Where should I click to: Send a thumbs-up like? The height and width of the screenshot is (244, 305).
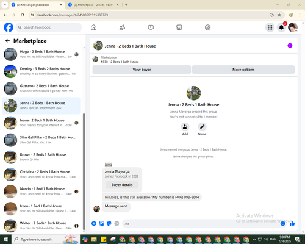pyautogui.click(x=292, y=224)
